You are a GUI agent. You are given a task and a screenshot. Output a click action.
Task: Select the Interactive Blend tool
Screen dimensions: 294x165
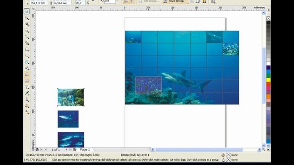tap(27, 87)
